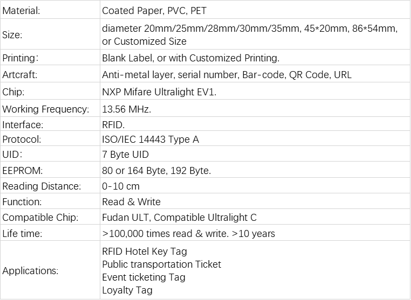Click the 0-10 cm reading distance value

click(x=121, y=186)
